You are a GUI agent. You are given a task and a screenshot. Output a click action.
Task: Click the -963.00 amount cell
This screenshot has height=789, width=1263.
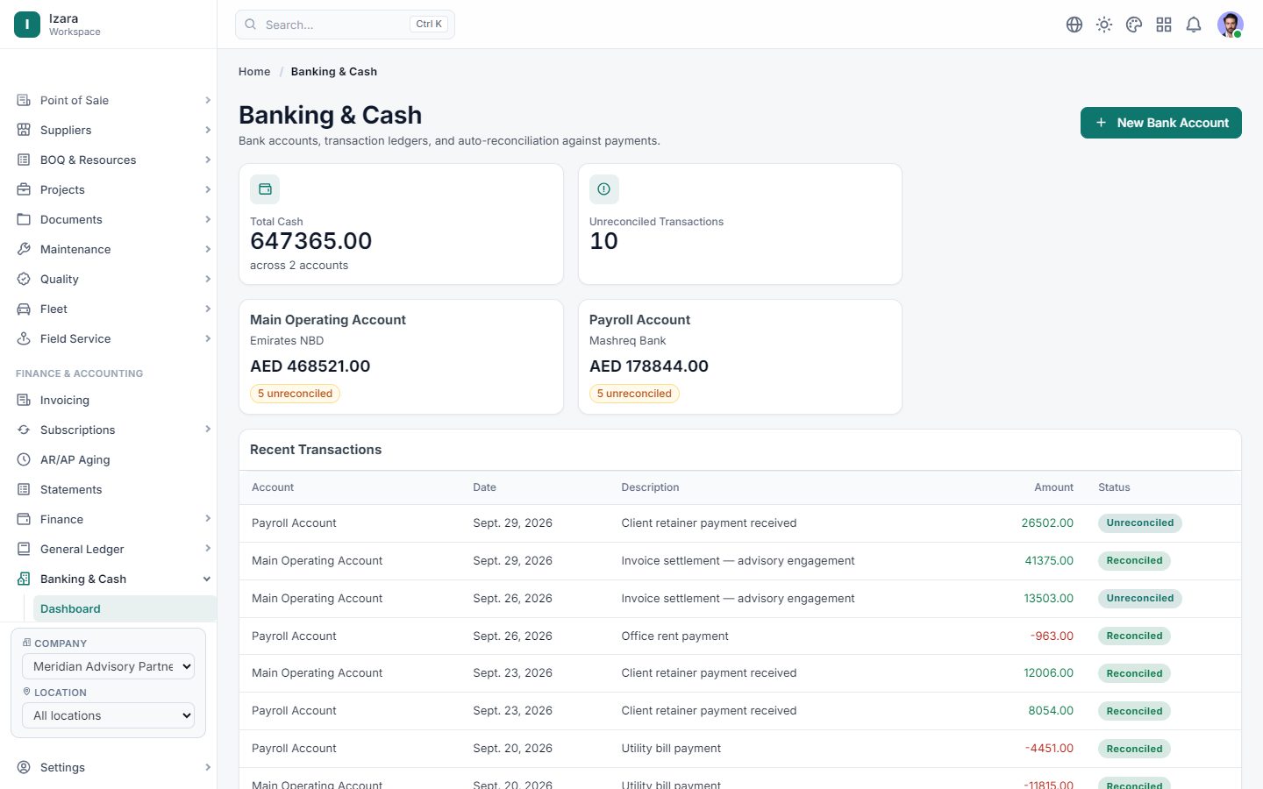click(x=1052, y=636)
